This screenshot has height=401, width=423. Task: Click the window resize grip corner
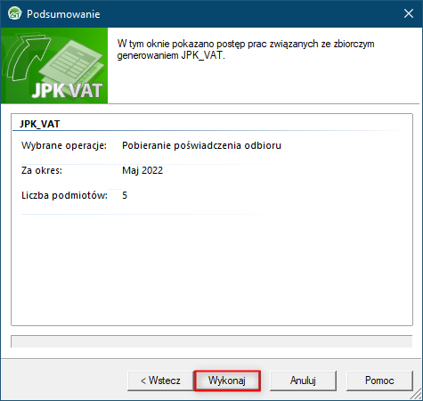click(417, 395)
